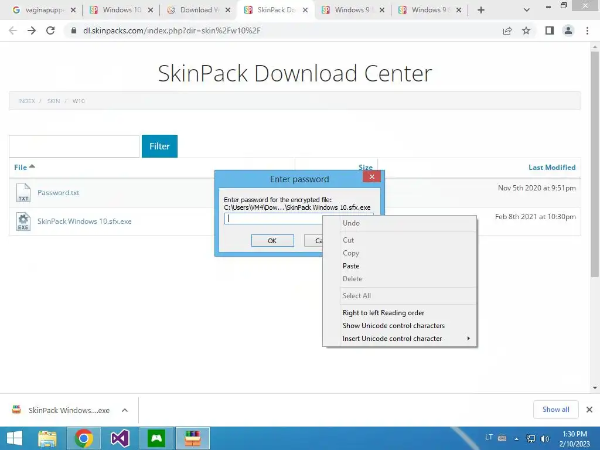Click touch keyboard tray icon
The height and width of the screenshot is (450, 600).
click(502, 438)
